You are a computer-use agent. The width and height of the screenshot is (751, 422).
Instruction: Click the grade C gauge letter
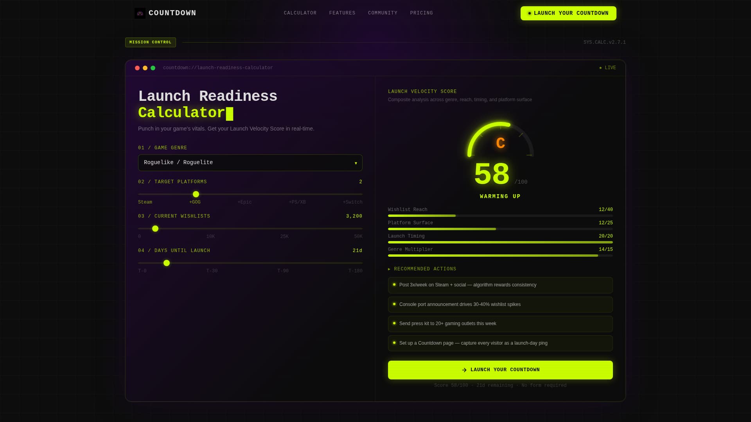click(x=500, y=143)
